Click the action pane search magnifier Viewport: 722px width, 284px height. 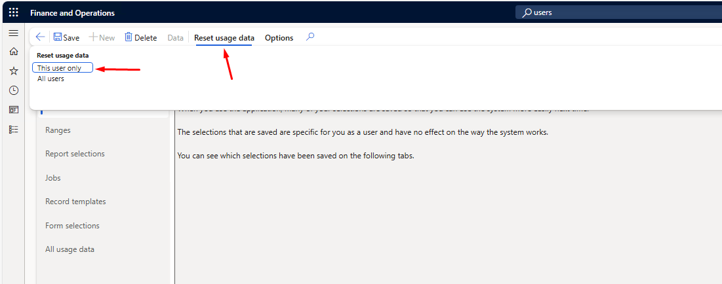tap(310, 37)
